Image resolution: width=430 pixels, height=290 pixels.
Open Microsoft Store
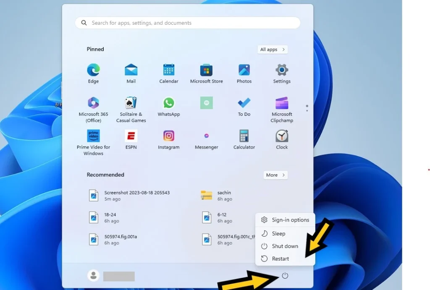pyautogui.click(x=207, y=73)
